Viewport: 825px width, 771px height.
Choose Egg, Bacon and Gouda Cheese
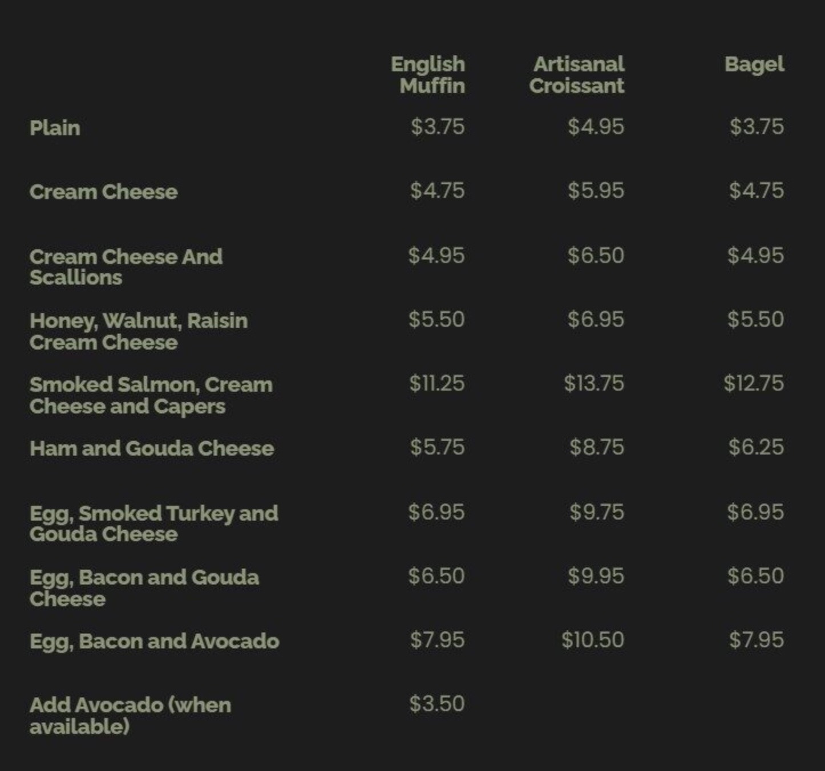[144, 588]
